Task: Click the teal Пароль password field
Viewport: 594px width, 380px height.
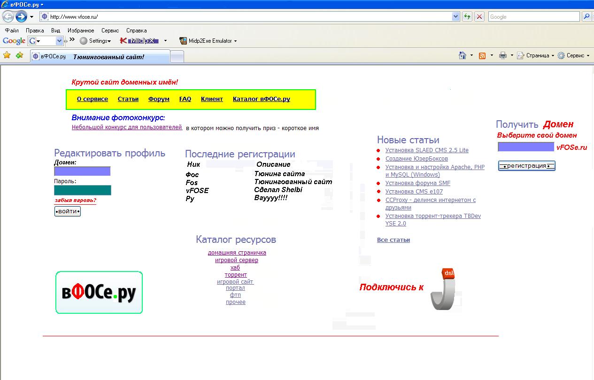Action: (83, 190)
